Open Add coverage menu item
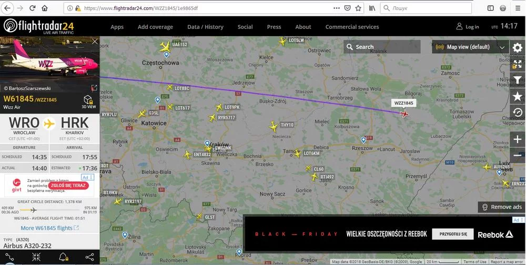 (155, 27)
